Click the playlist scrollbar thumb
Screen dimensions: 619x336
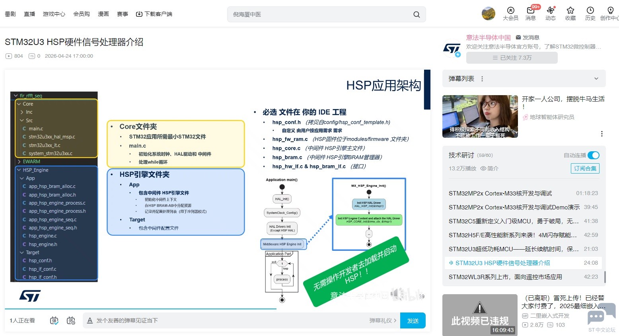(605, 277)
